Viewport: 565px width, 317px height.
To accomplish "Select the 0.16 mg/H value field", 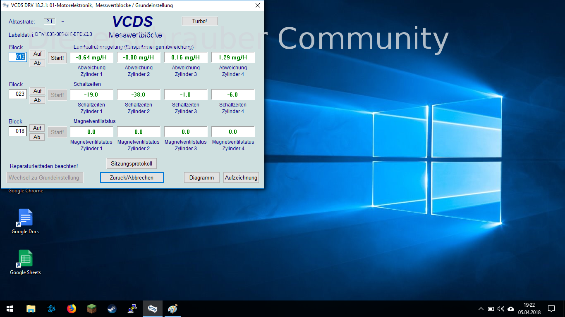I will tap(186, 57).
